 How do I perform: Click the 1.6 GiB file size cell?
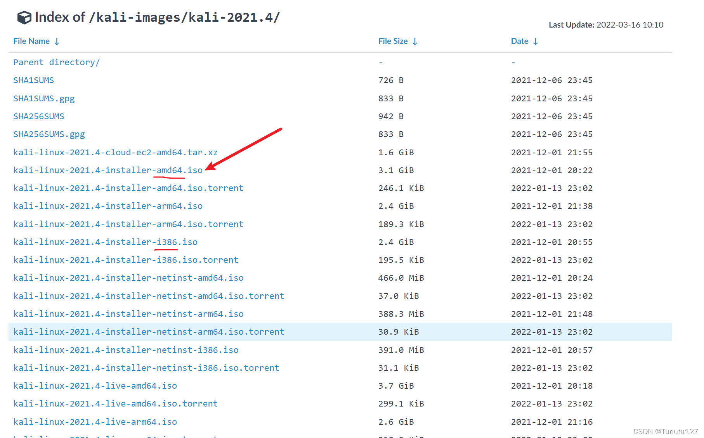click(x=396, y=153)
